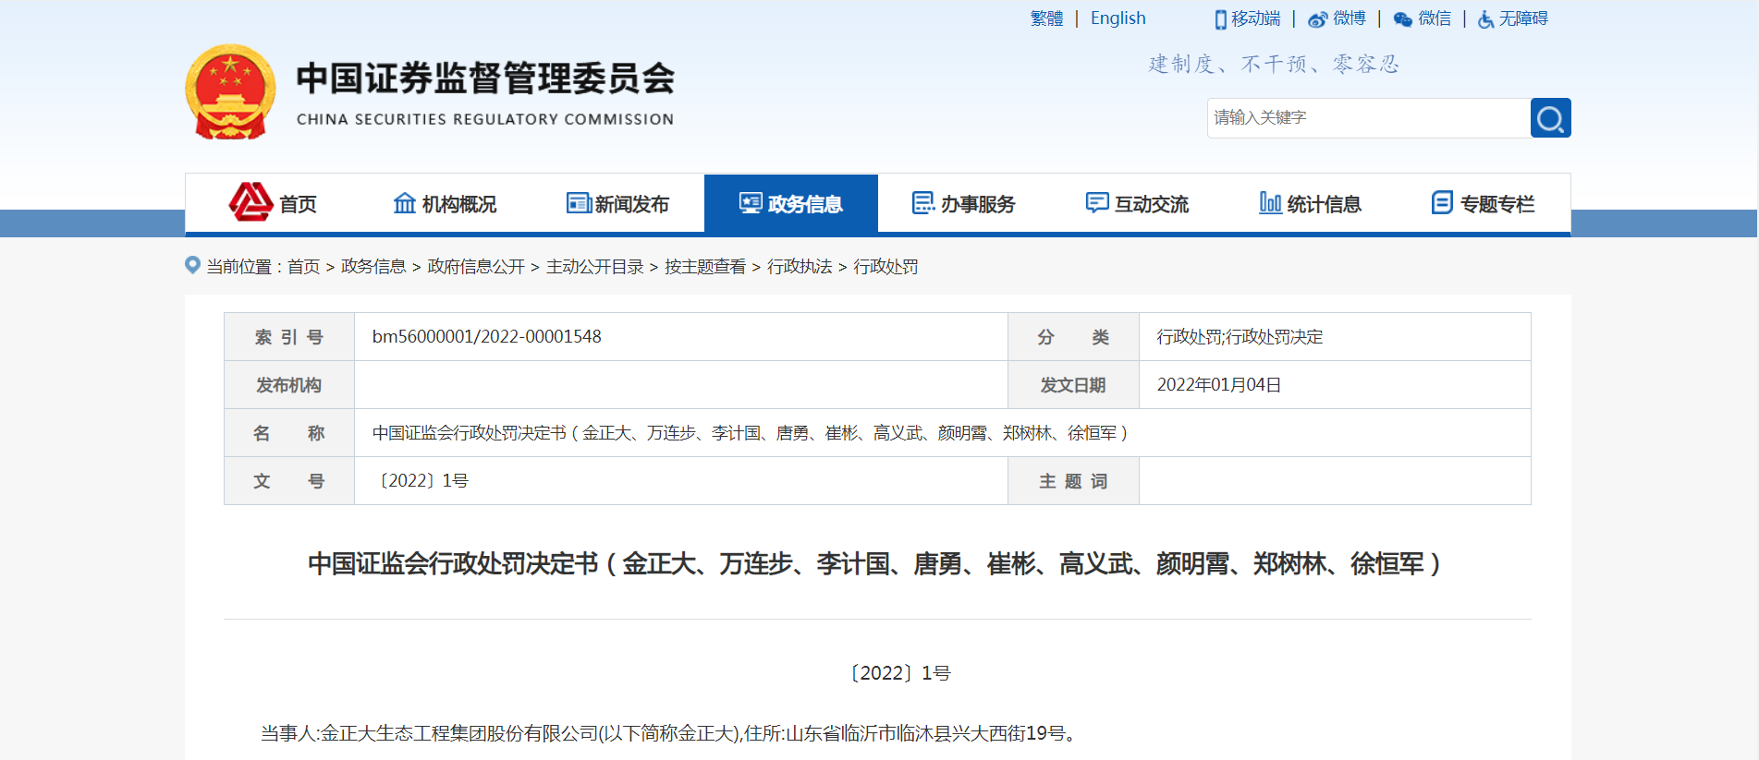Click 政府信息公开 in the breadcrumb
This screenshot has height=760, width=1759.
pos(476,267)
